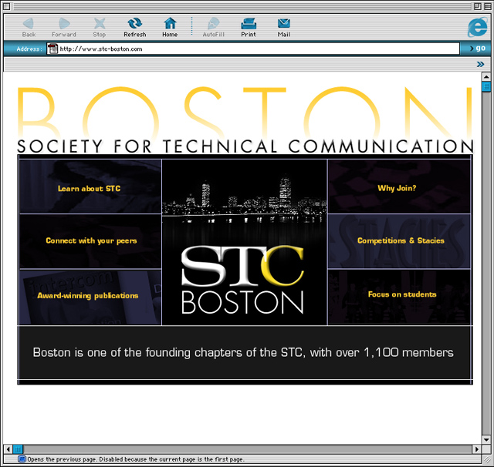The image size is (494, 467).
Task: Click the Address: label
Action: pos(29,49)
